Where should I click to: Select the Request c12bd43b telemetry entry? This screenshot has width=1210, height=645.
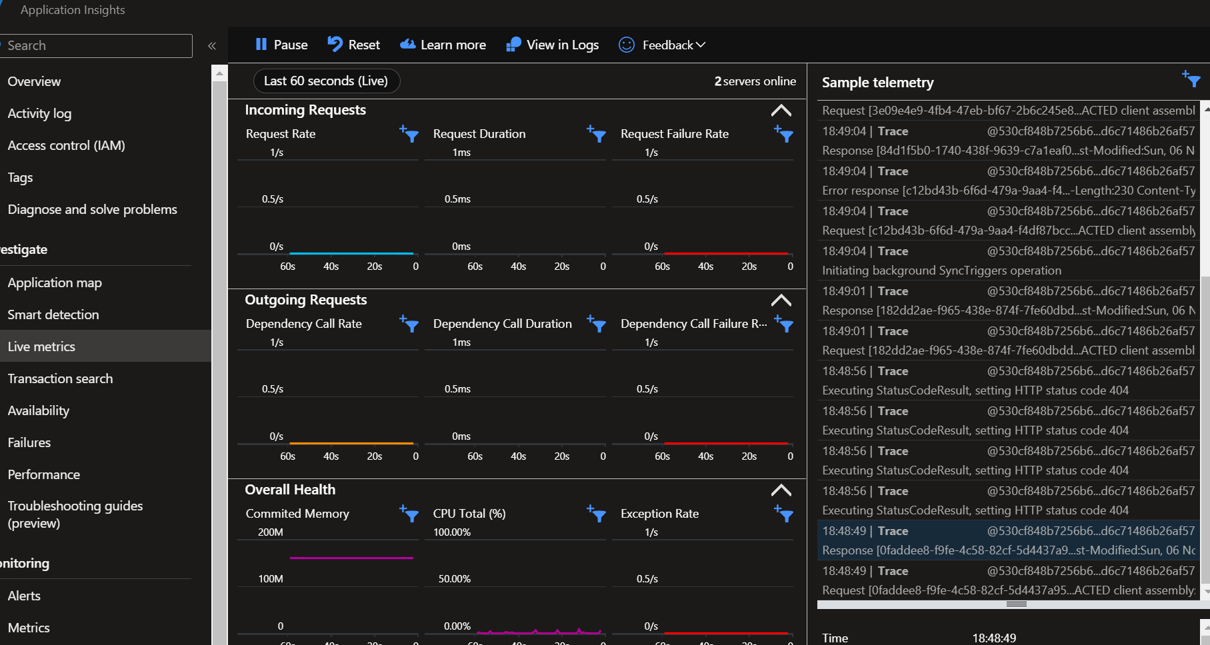[x=1008, y=221]
